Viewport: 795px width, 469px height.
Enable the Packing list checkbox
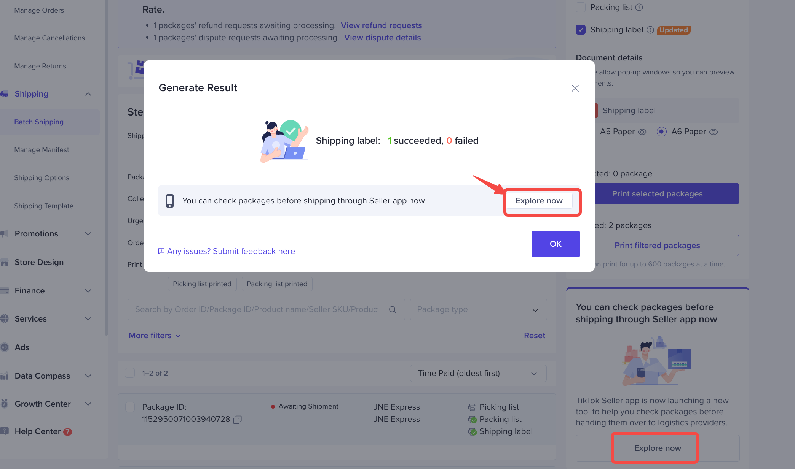coord(581,7)
